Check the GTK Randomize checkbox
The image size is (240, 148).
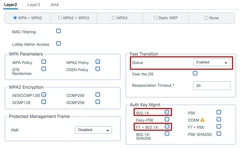pyautogui.click(x=44, y=69)
